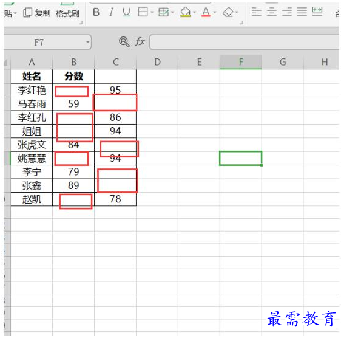Select column G header

tap(283, 62)
